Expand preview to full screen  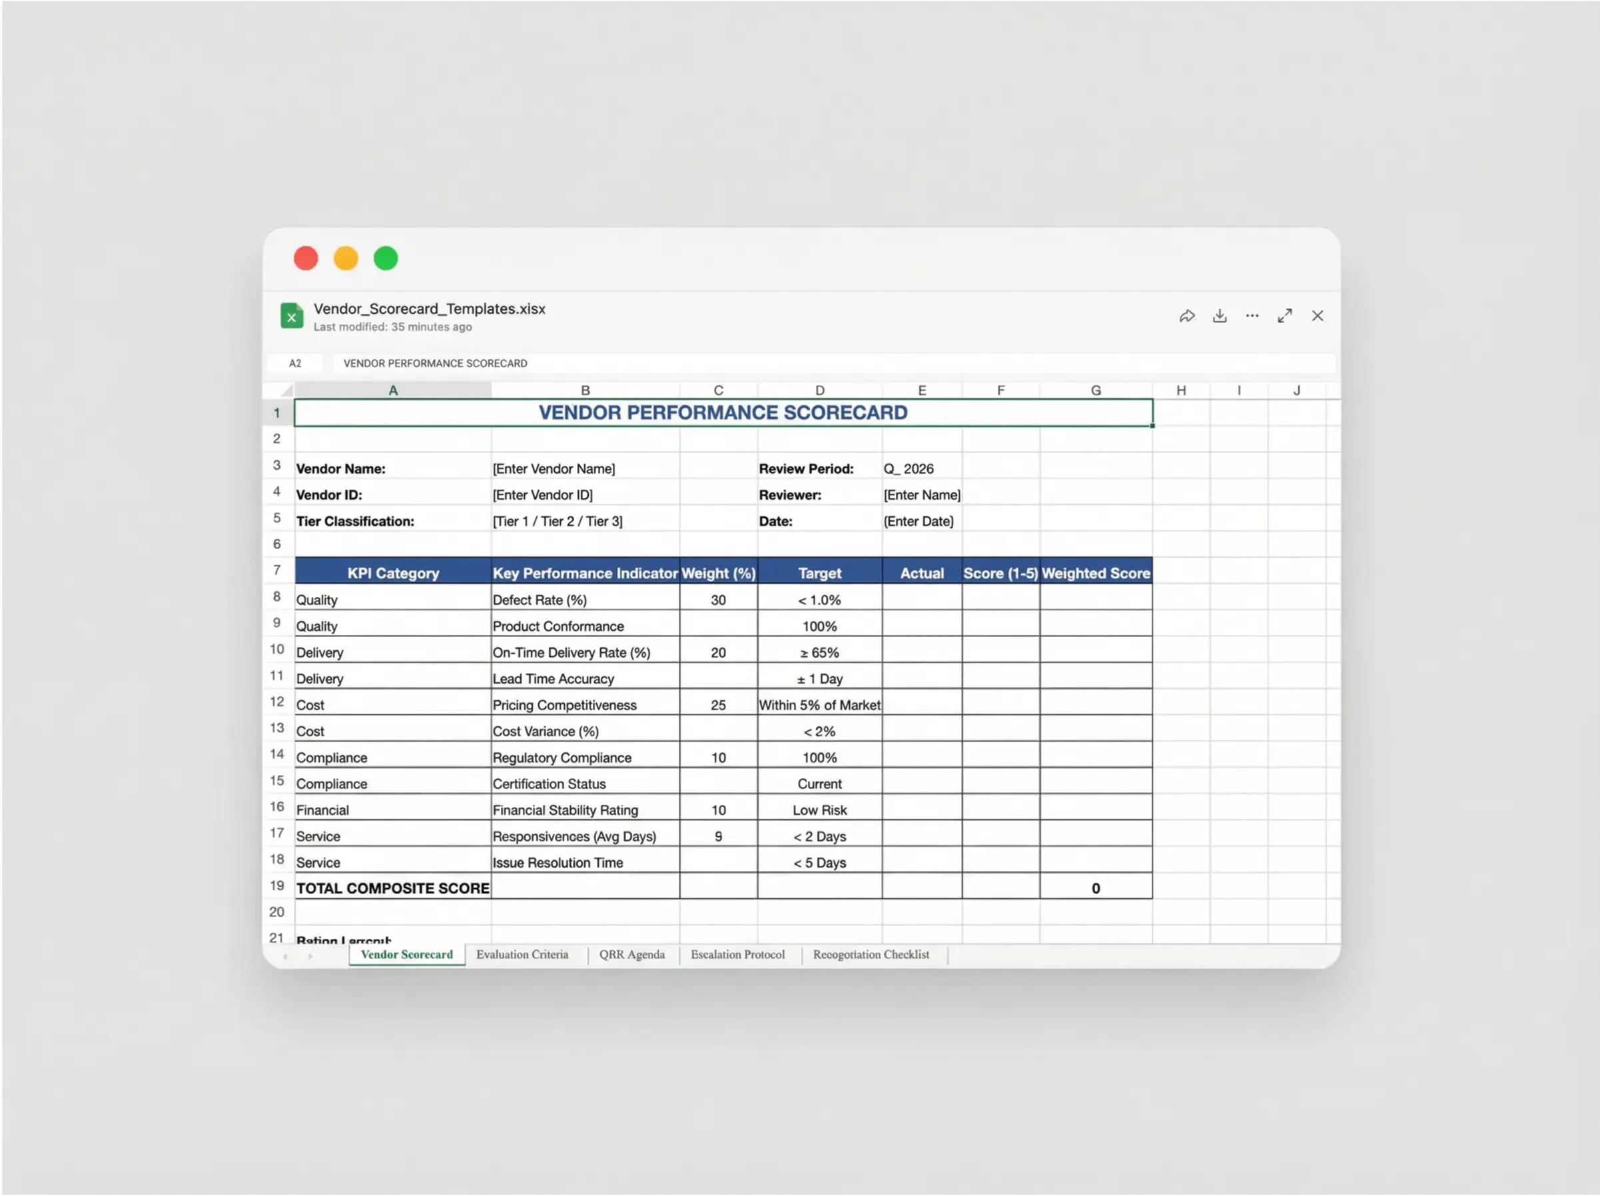tap(1285, 316)
